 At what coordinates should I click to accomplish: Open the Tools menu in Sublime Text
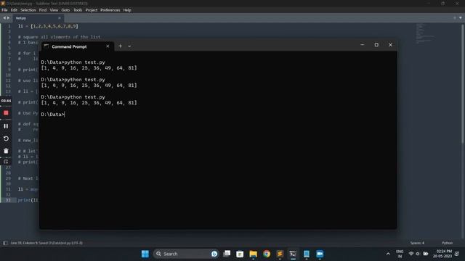pos(78,10)
